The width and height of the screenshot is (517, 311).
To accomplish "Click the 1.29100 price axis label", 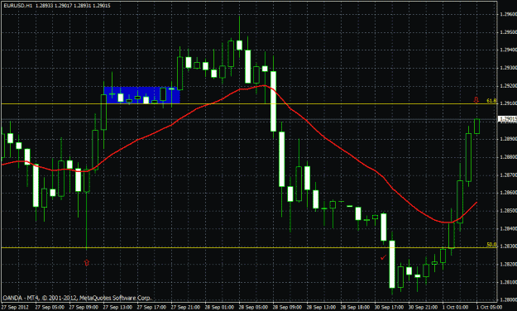I will point(508,103).
